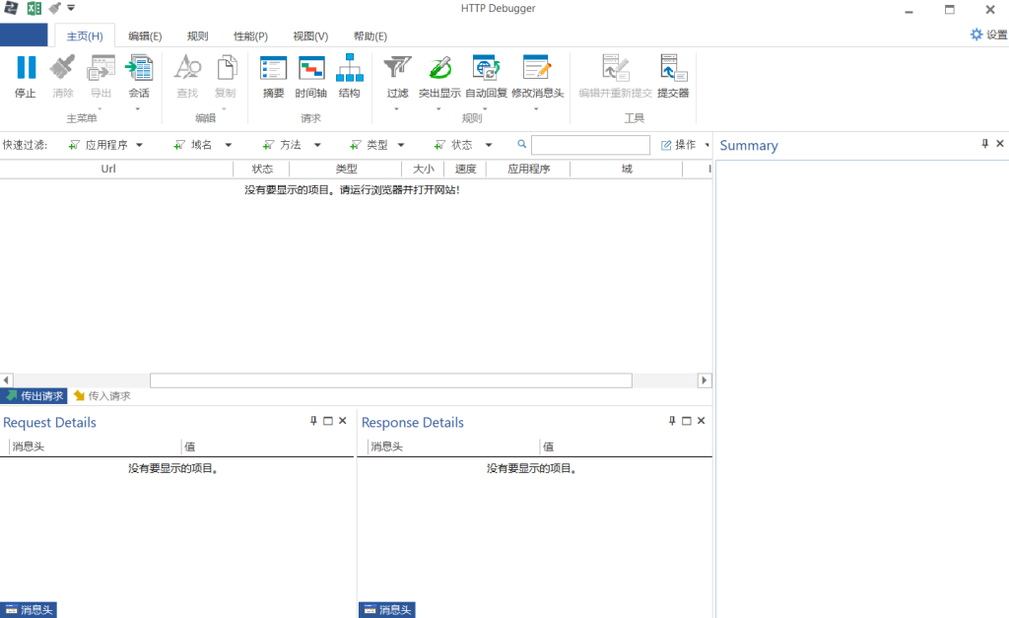The image size is (1009, 618).
Task: Select 消息头 tab under Response Details
Action: [x=386, y=610]
